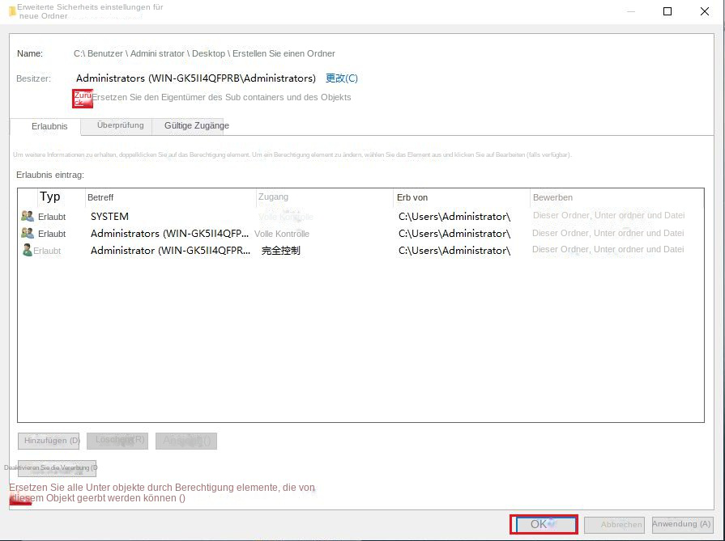Click the group icon of the Administrators entry
Screen dimensions: 725x541
coord(28,234)
